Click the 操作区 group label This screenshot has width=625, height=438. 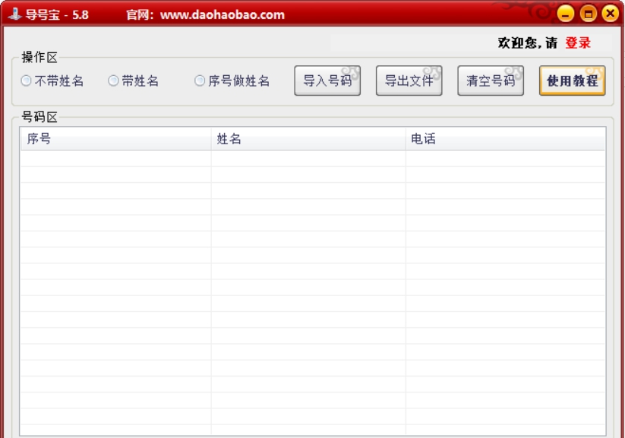(39, 58)
